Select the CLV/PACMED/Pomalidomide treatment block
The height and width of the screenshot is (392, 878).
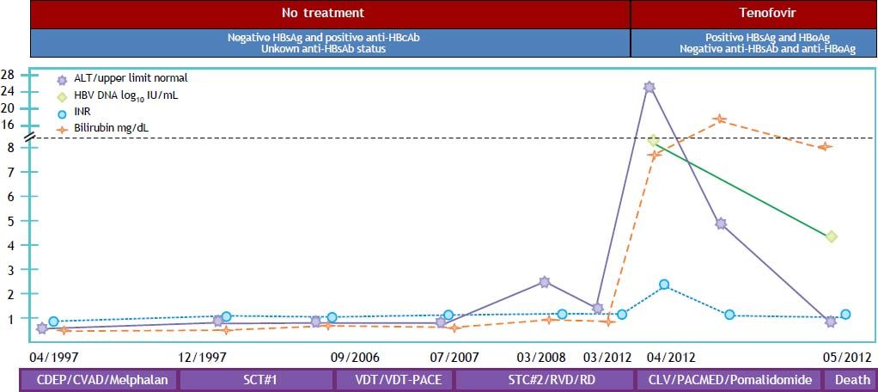729,380
